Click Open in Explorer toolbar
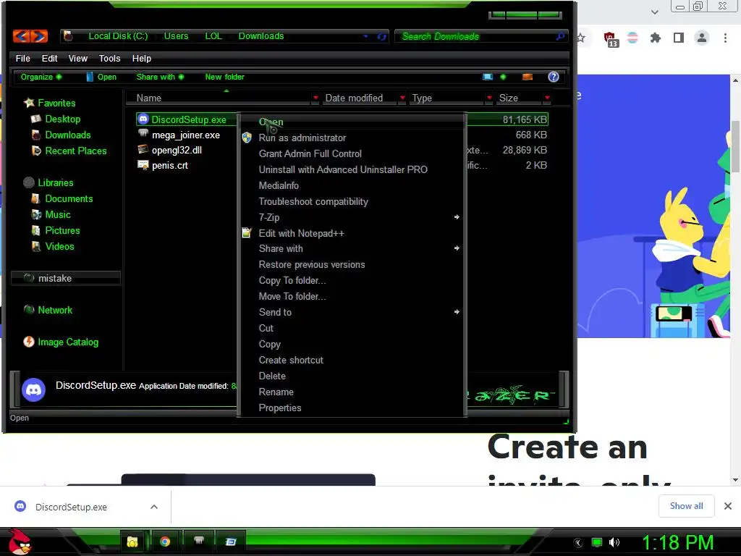This screenshot has height=556, width=741. click(101, 77)
